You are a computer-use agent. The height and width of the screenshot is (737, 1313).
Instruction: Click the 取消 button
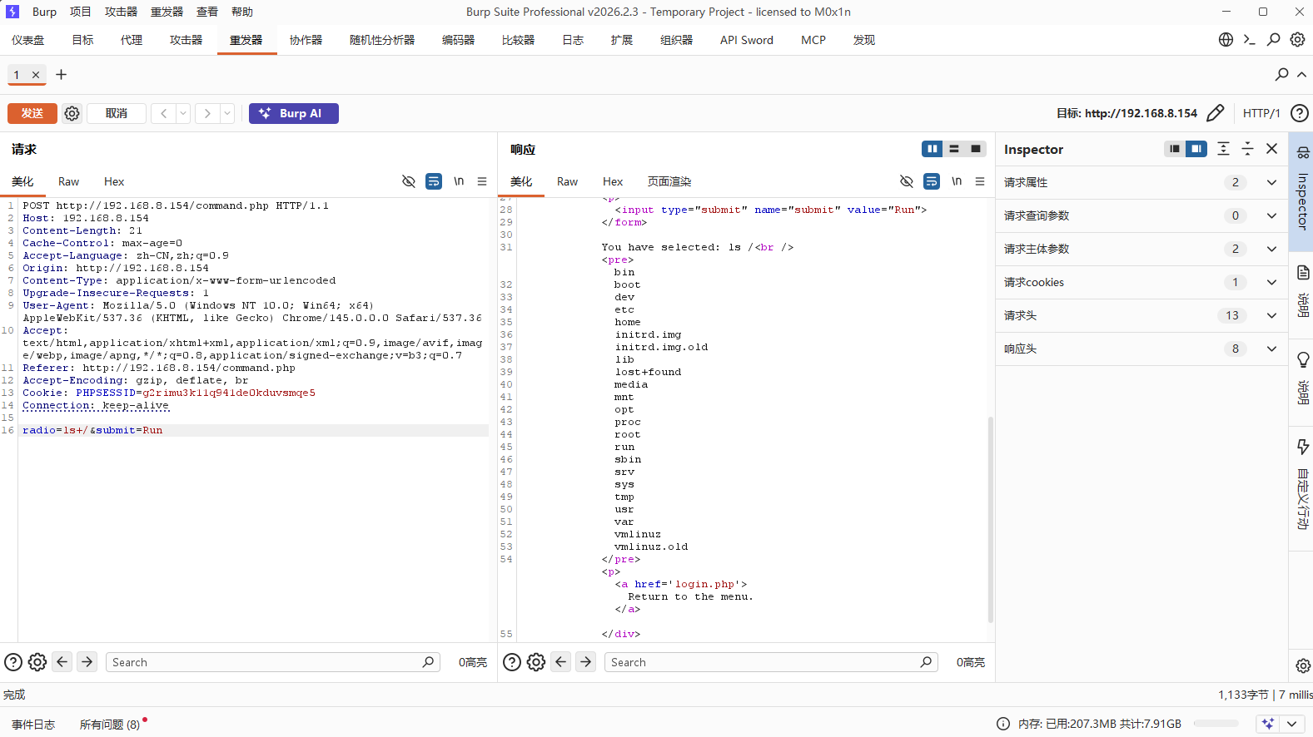click(117, 113)
